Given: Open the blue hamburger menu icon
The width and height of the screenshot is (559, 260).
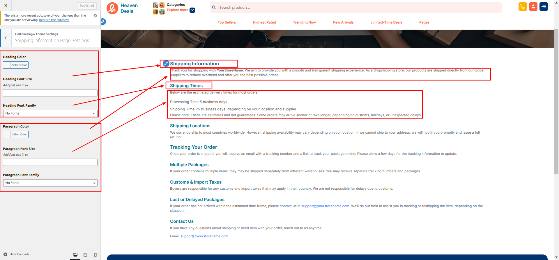Looking at the screenshot, I should [544, 7].
